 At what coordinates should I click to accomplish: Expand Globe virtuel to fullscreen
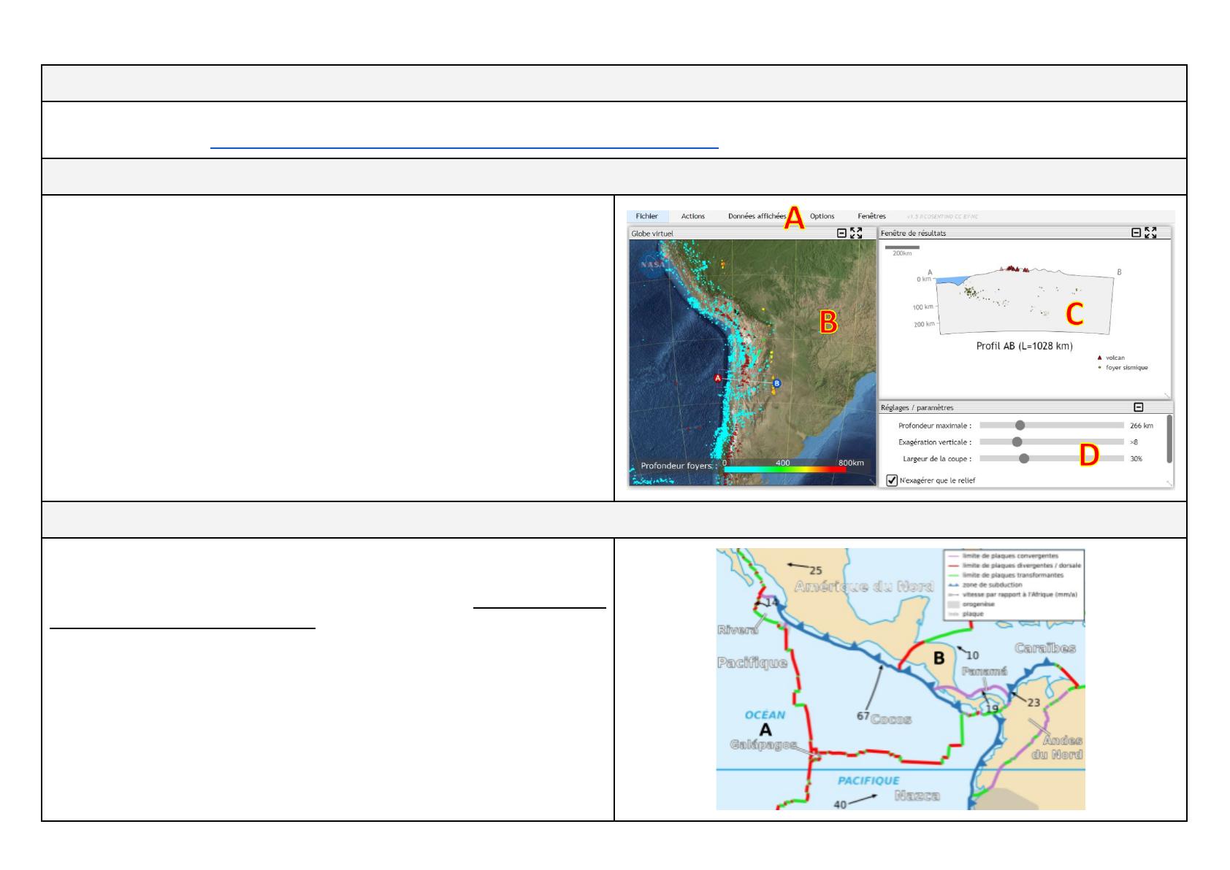pyautogui.click(x=856, y=234)
